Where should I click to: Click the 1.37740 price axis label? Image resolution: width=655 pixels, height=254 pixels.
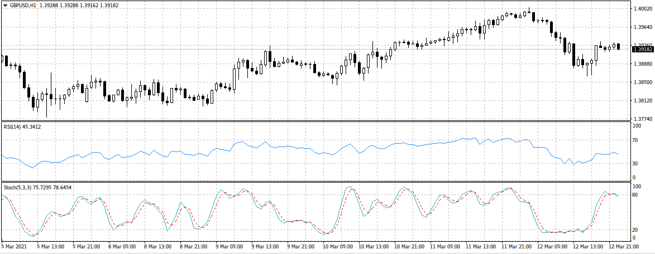641,119
